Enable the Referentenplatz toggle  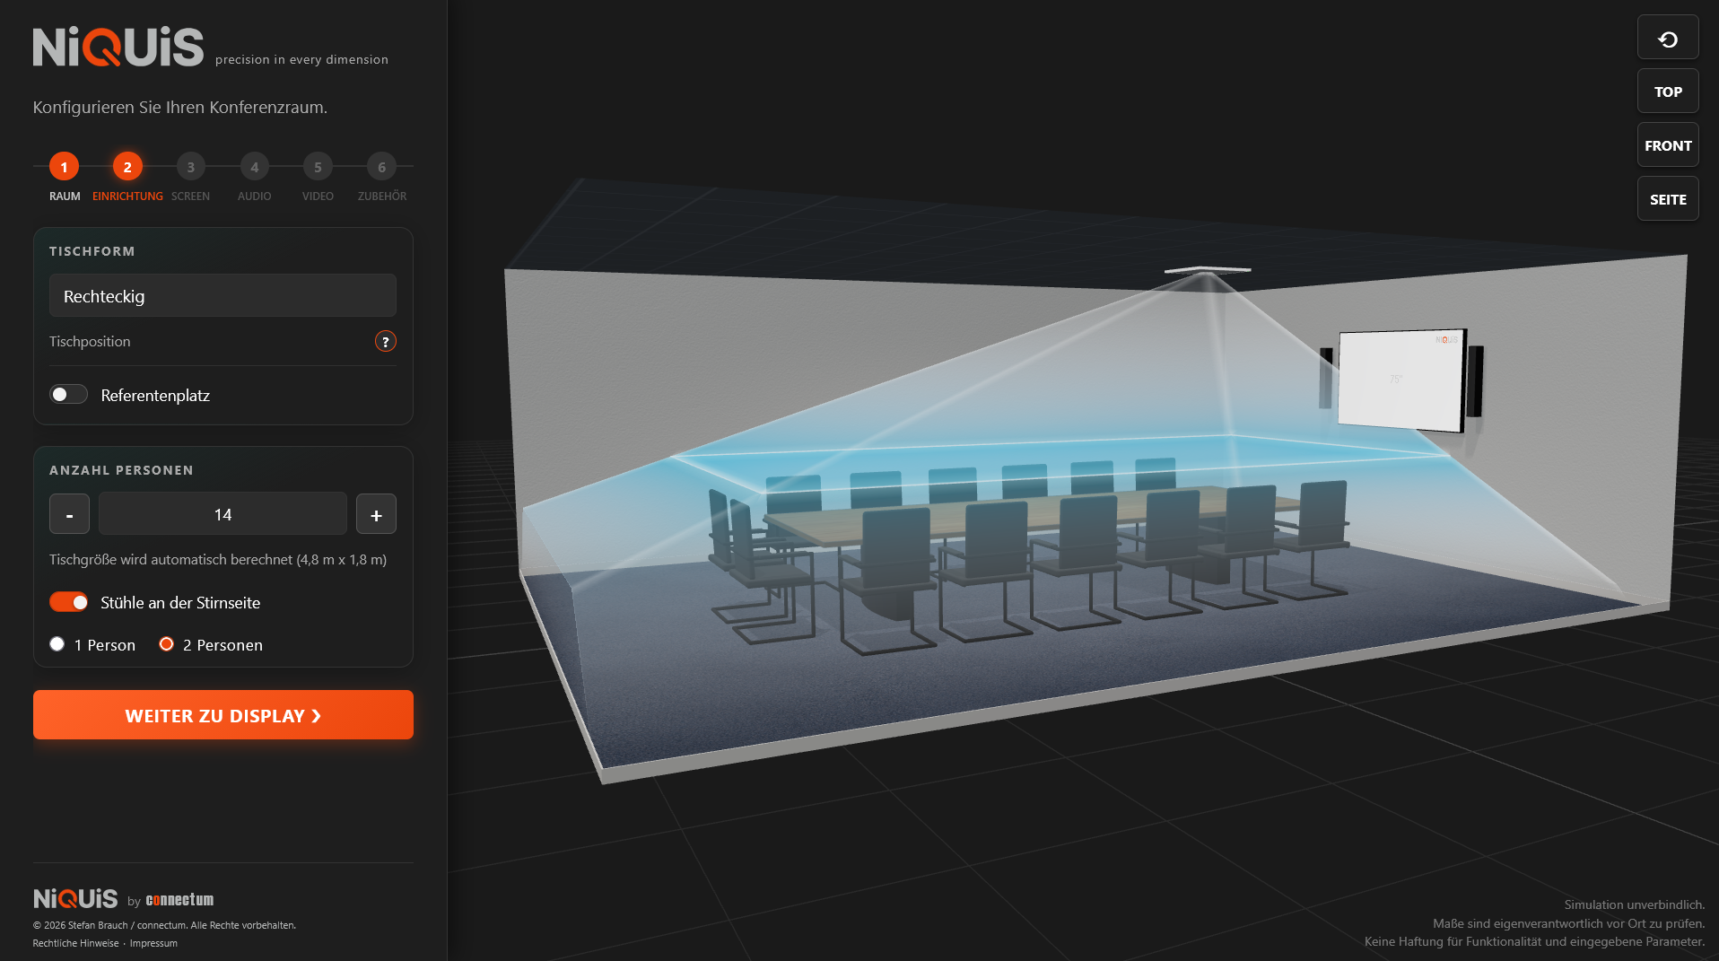click(68, 395)
